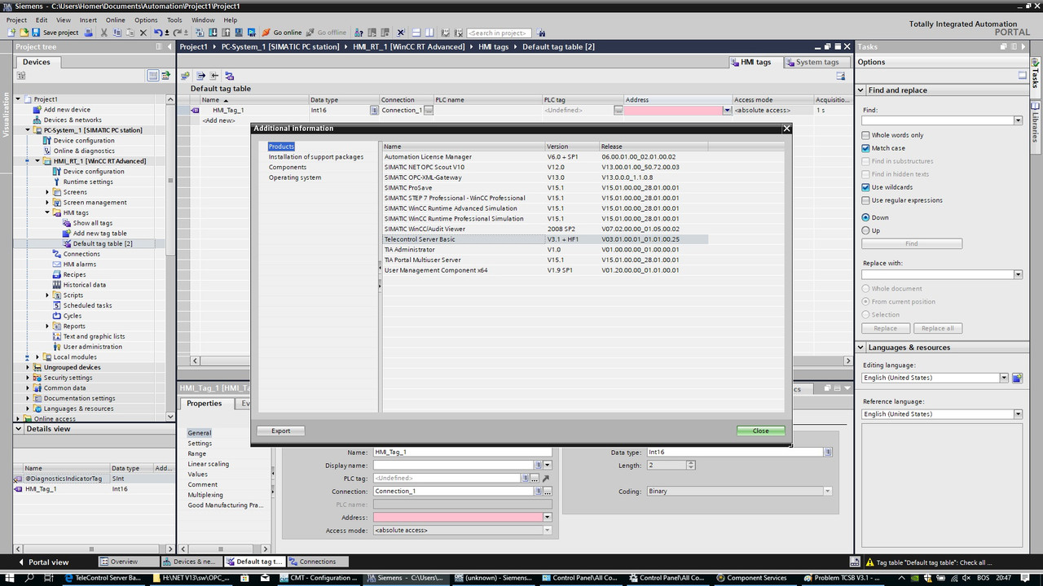Click the Windows Start button
The image size is (1043, 586).
[x=9, y=578]
